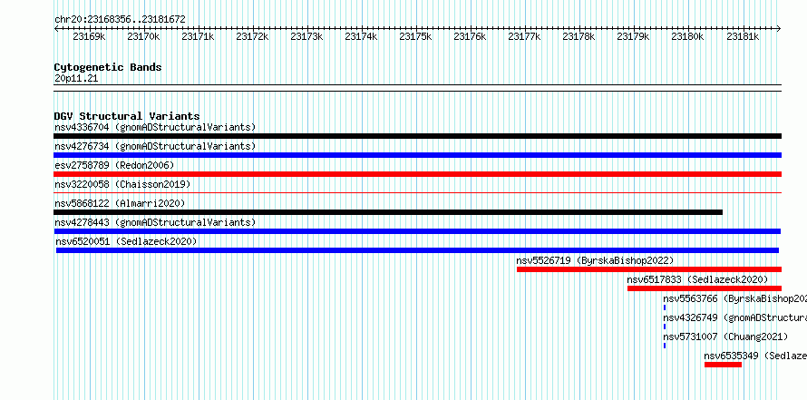Select the 20p11.21 band label

(x=76, y=79)
